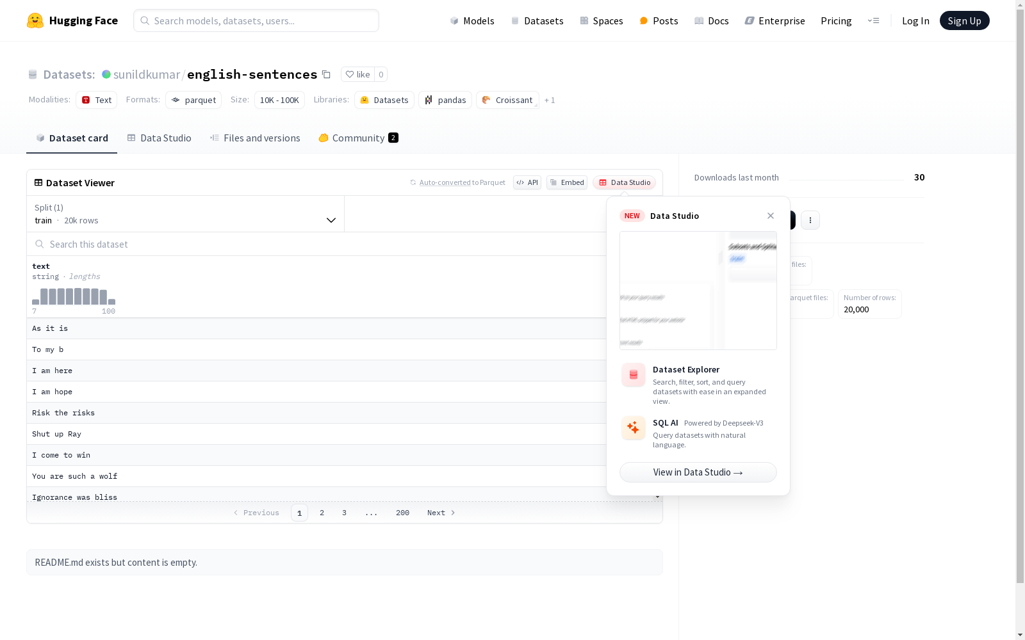
Task: Go to page 3 of dataset rows
Action: pyautogui.click(x=344, y=513)
